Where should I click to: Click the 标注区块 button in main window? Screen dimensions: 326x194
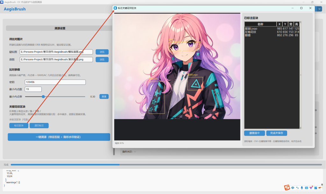(x=19, y=125)
